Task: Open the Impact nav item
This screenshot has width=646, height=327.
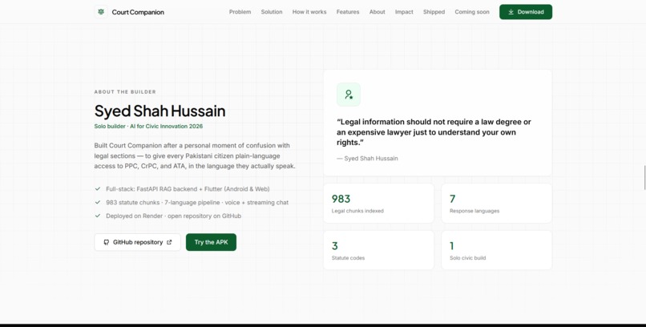Action: pos(404,12)
